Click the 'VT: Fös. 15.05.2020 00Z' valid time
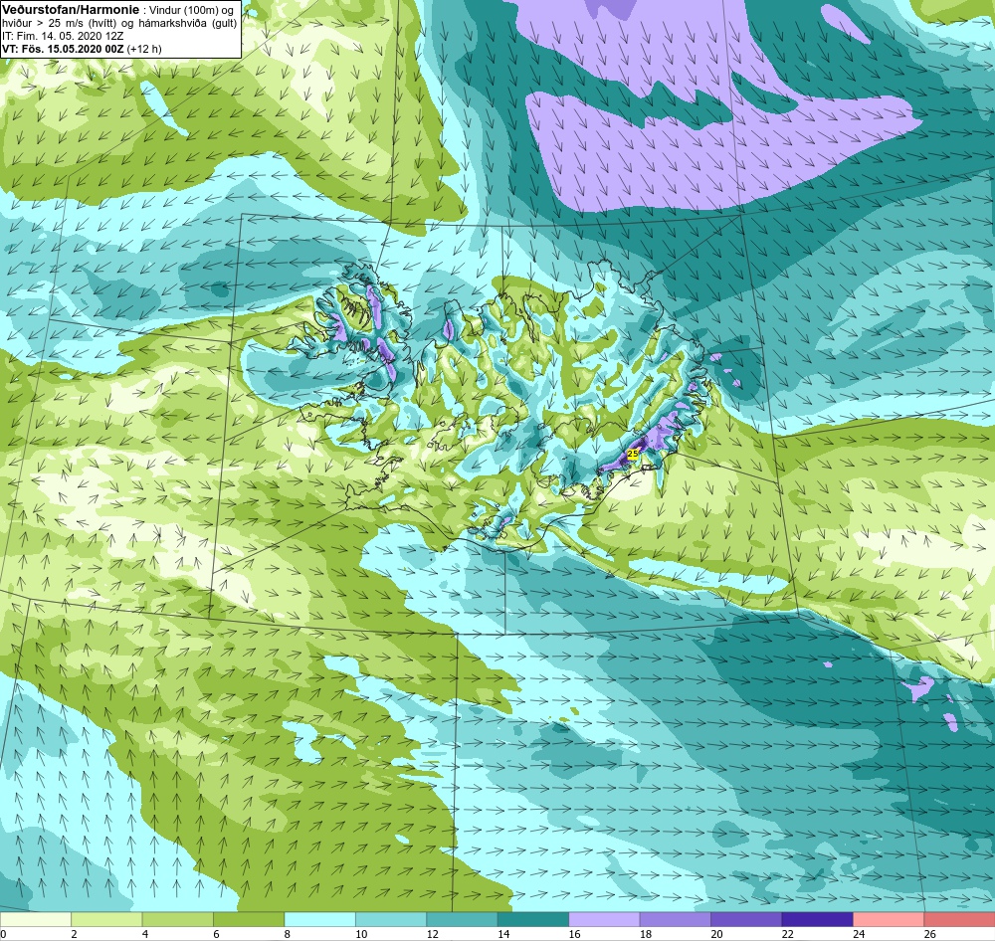995x941 pixels. point(63,49)
